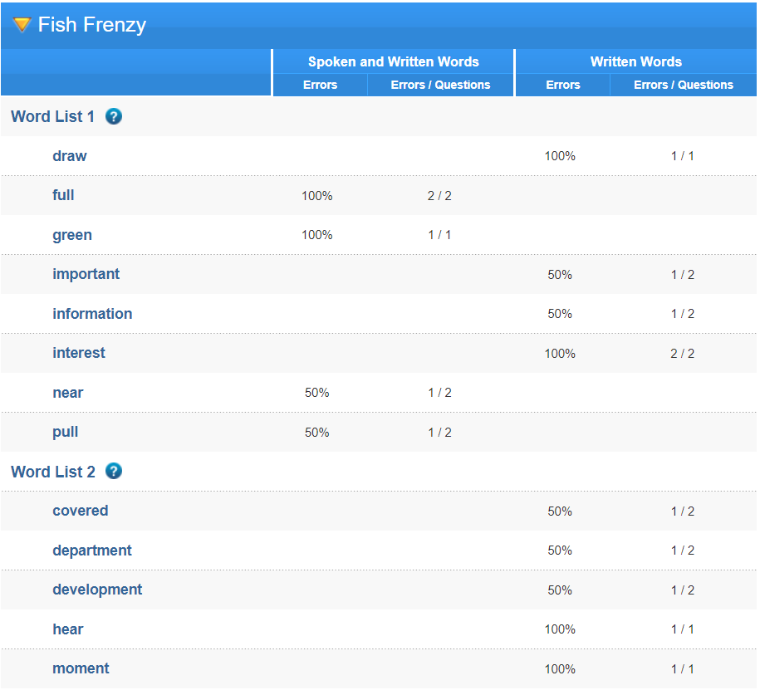This screenshot has width=760, height=690.
Task: Open the word 'full'
Action: 63,195
